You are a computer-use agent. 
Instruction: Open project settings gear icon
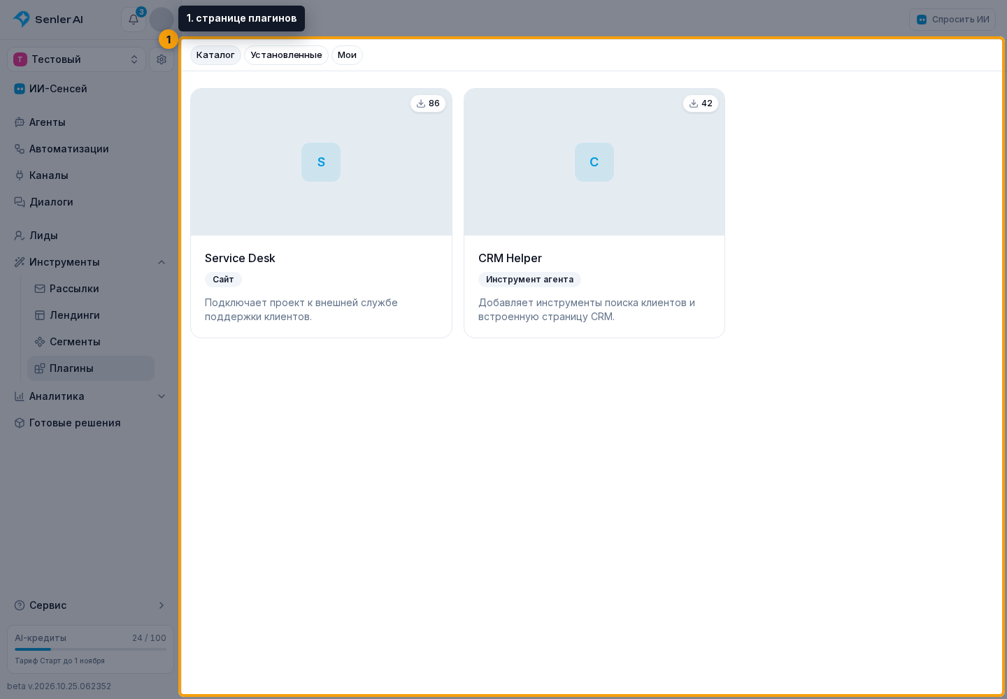(162, 59)
